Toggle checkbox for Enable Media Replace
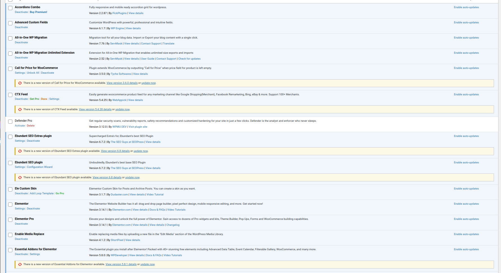The width and height of the screenshot is (501, 273). coord(10,235)
